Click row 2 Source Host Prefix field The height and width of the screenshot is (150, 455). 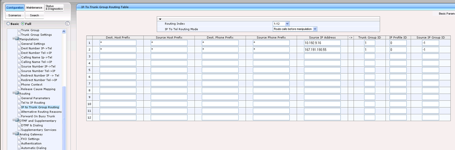click(x=169, y=50)
